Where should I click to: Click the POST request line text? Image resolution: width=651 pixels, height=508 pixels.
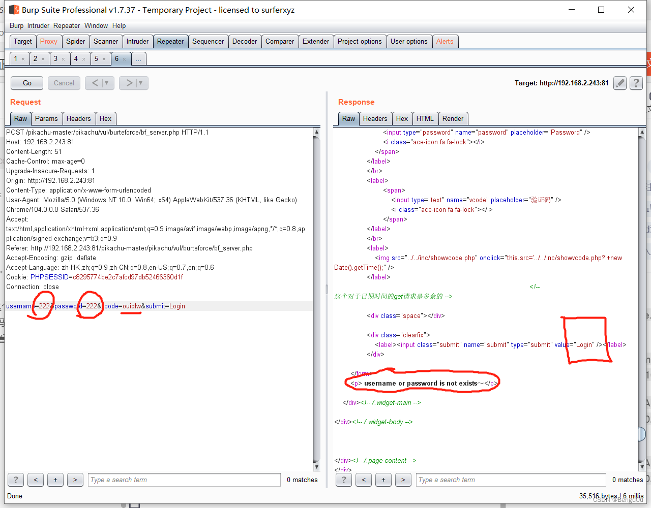pos(107,133)
